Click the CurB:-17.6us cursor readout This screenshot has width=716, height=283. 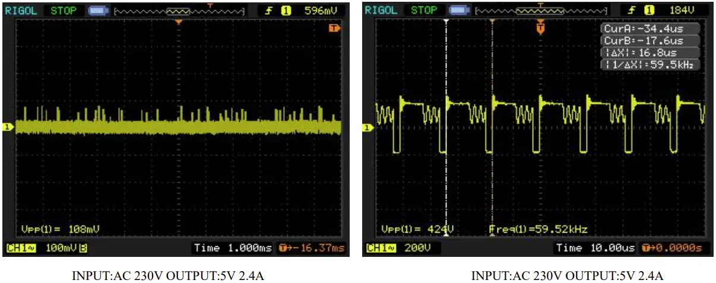[x=651, y=41]
